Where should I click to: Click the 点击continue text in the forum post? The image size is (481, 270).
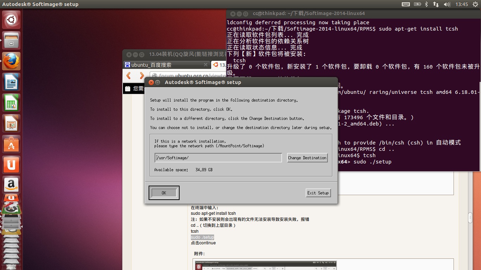coord(203,243)
